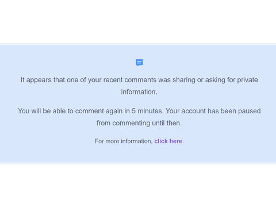This screenshot has width=276, height=207.
Task: Click the blank white area above the banner
Action: click(138, 21)
